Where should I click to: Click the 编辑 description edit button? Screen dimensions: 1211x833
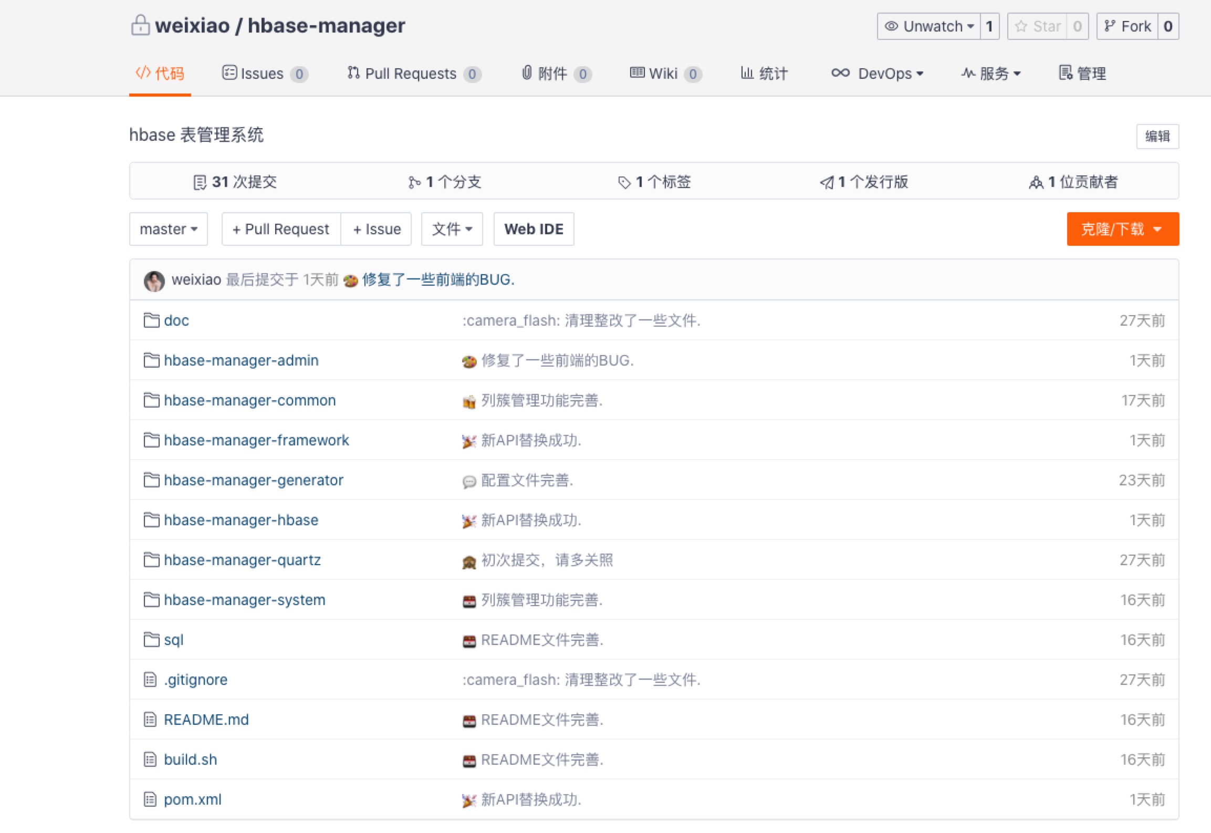[x=1157, y=137]
